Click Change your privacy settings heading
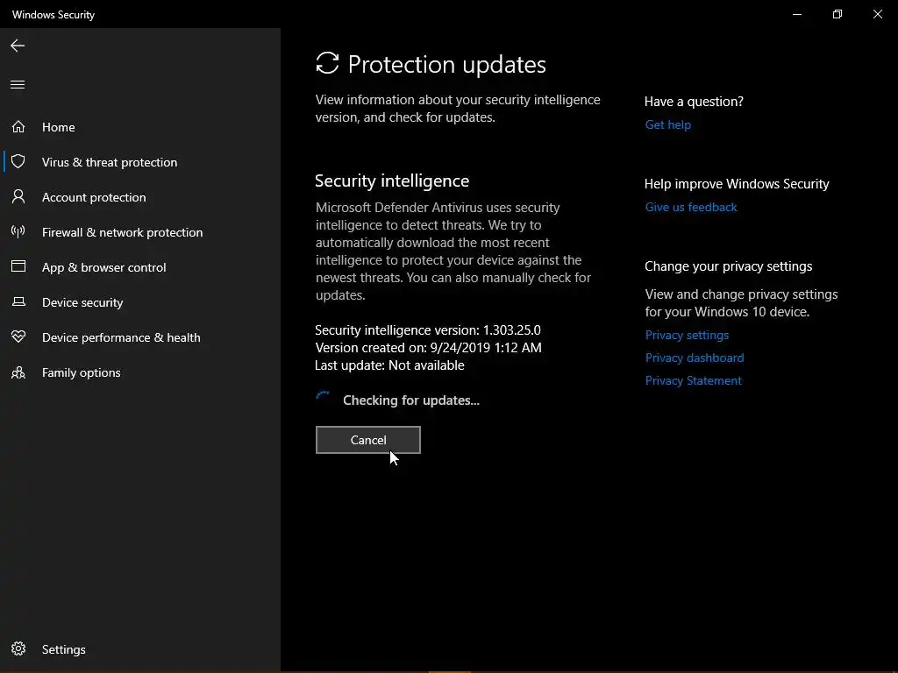The width and height of the screenshot is (898, 673). (x=728, y=266)
